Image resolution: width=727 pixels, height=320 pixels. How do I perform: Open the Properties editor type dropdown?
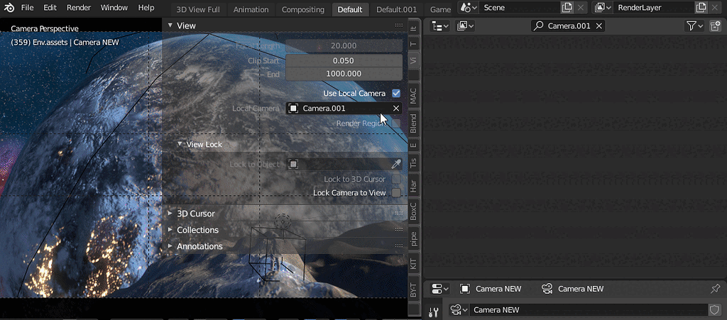click(440, 289)
